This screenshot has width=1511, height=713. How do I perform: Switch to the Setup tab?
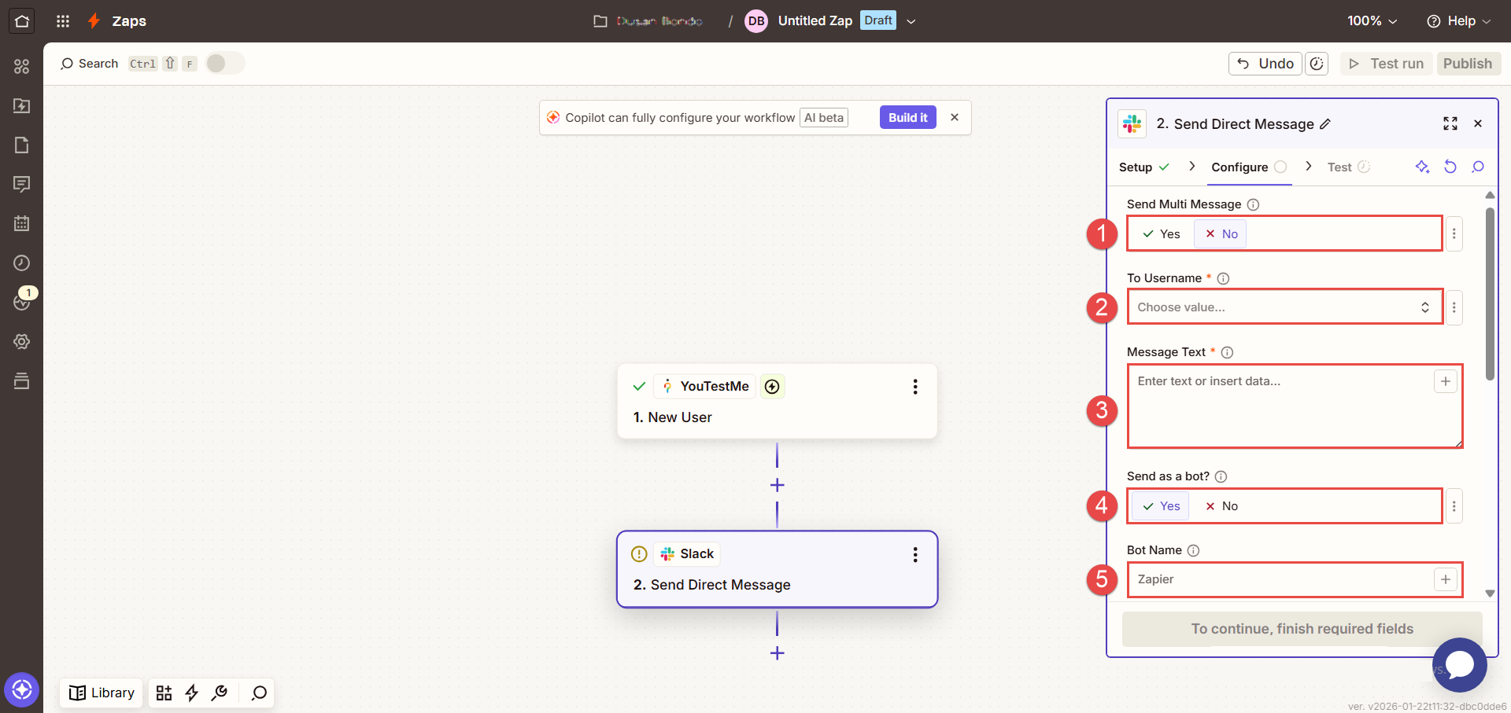[x=1136, y=167]
